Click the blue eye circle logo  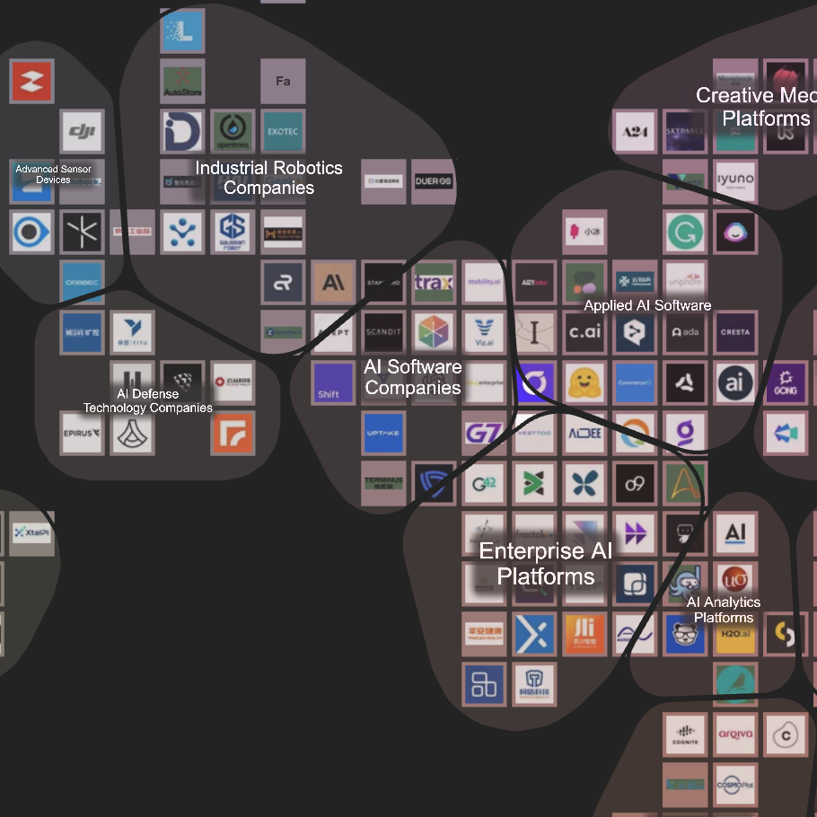31,232
